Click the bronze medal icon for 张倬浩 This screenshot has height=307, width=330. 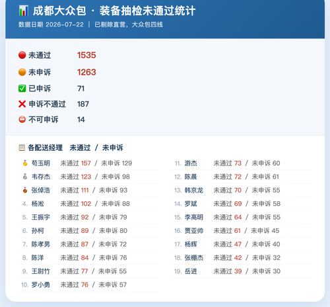[x=25, y=190]
